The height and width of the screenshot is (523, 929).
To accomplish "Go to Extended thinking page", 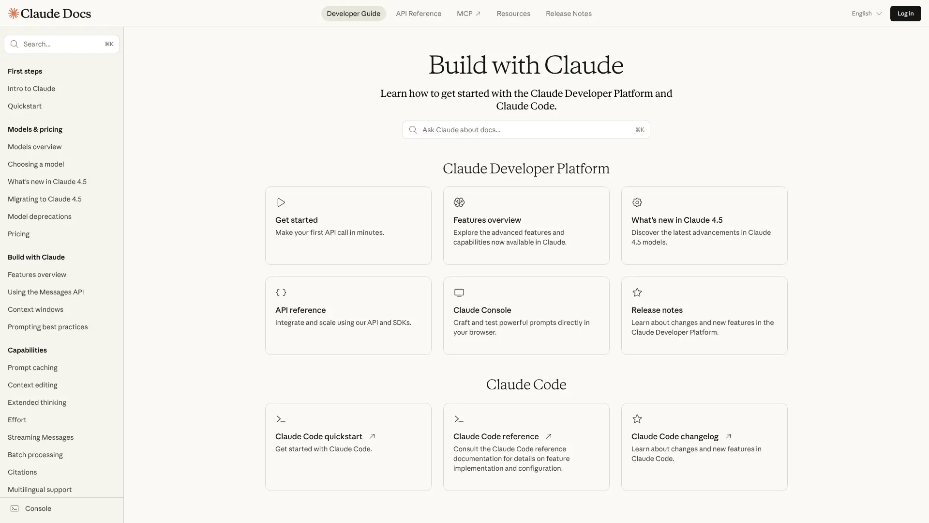I will (37, 402).
